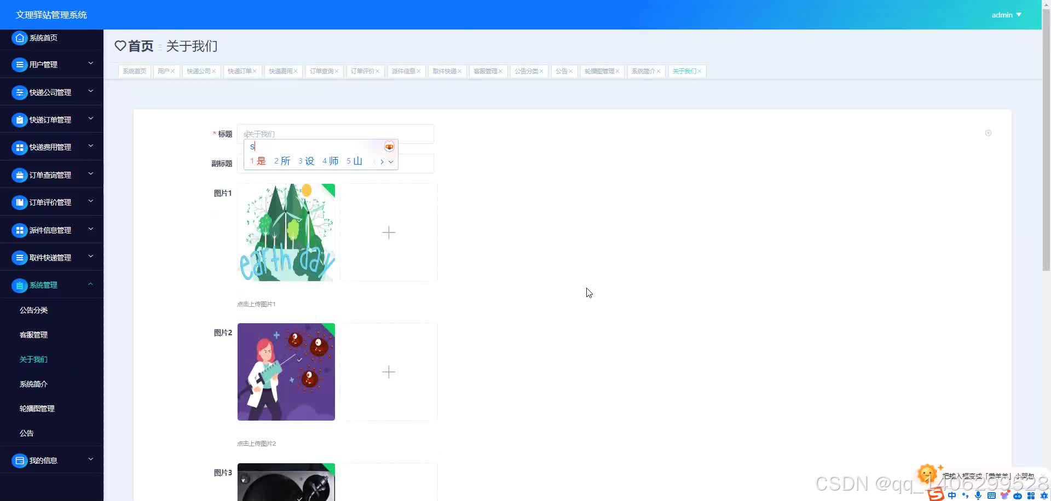Screen dimensions: 1051x501
Task: Click the clear icon at form's top right
Action: click(x=988, y=133)
